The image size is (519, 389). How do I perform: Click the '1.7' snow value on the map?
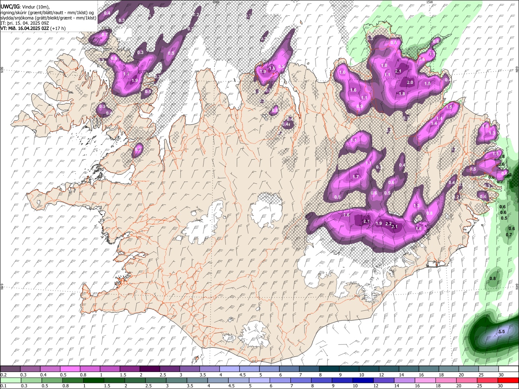356,177
